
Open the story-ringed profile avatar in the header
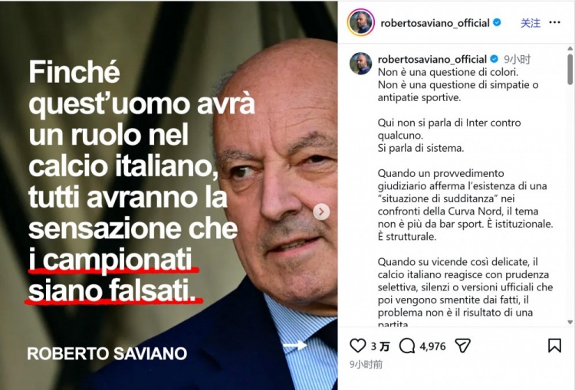click(361, 22)
